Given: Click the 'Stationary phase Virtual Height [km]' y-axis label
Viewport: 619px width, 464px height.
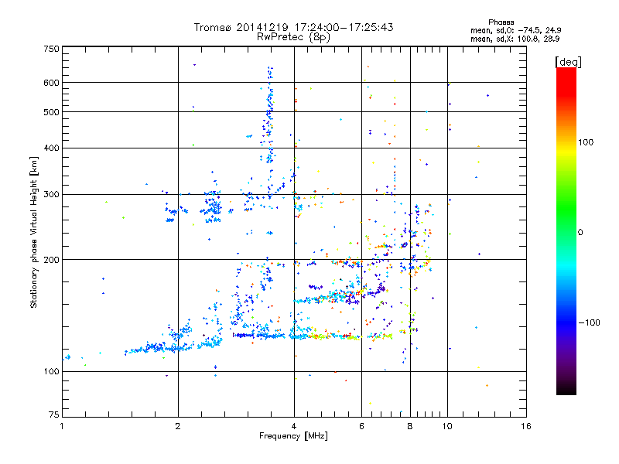Looking at the screenshot, I should 34,233.
